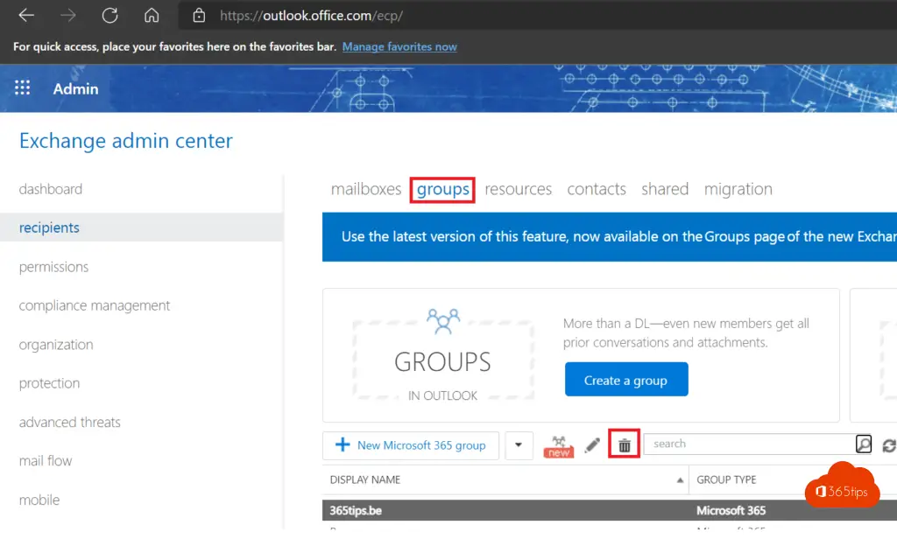The width and height of the screenshot is (897, 539).
Task: Select compliance management in sidebar
Action: click(x=95, y=305)
